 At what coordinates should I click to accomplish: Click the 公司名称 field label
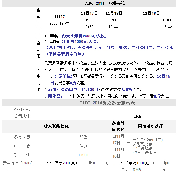tap(22, 110)
